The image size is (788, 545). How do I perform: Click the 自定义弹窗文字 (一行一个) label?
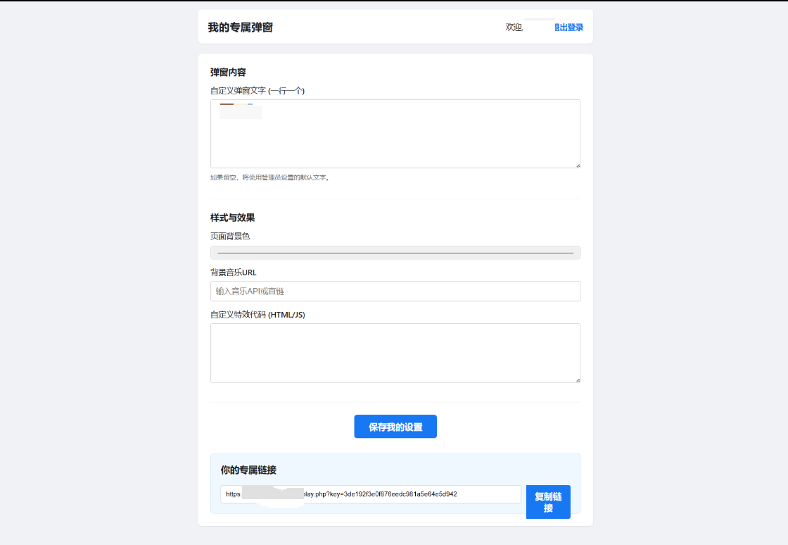coord(258,91)
